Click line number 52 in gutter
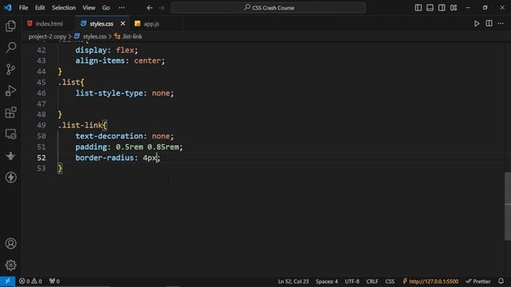This screenshot has width=511, height=287. 41,158
